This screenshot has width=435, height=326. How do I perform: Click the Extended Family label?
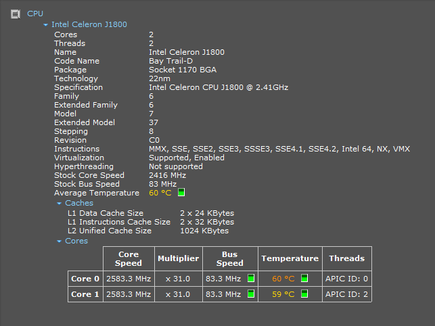click(86, 105)
